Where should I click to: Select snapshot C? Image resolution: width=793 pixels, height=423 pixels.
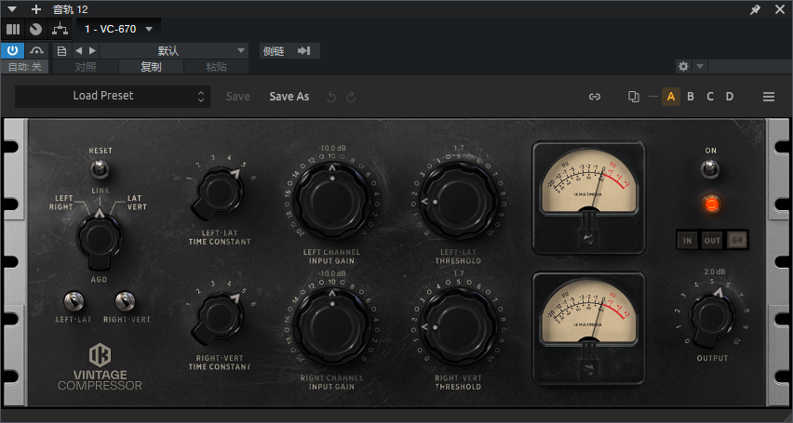tap(710, 97)
